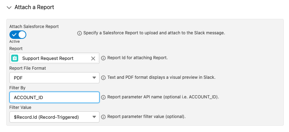Click info icon beside Text and PDF format note
Screen dimensions: 289x132
[103, 77]
